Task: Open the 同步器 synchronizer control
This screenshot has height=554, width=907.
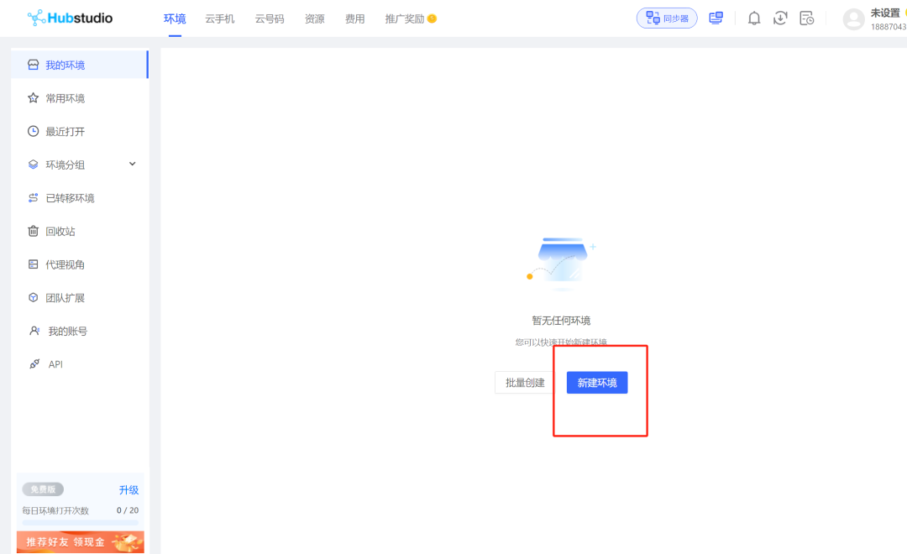Action: 666,18
